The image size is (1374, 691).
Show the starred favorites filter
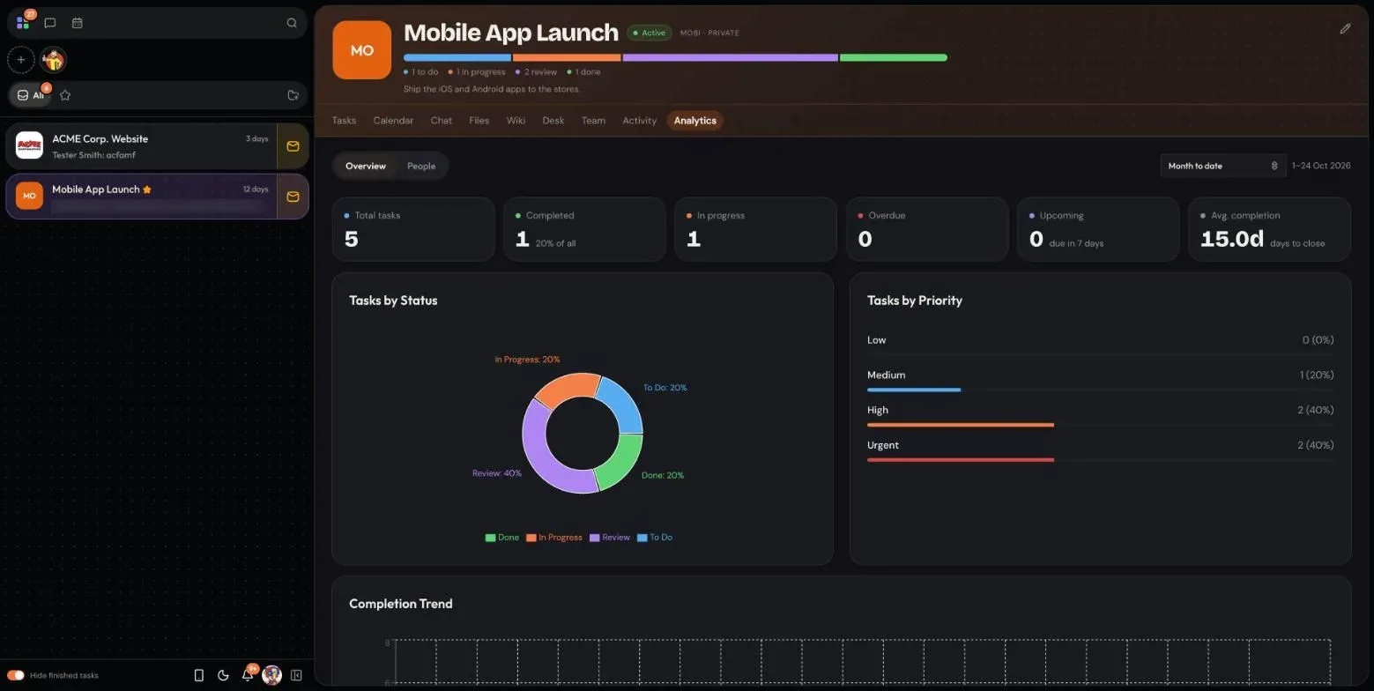[65, 95]
